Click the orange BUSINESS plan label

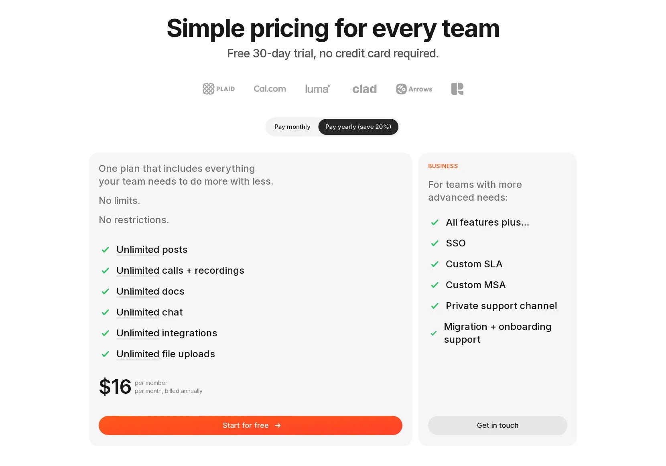pos(443,166)
